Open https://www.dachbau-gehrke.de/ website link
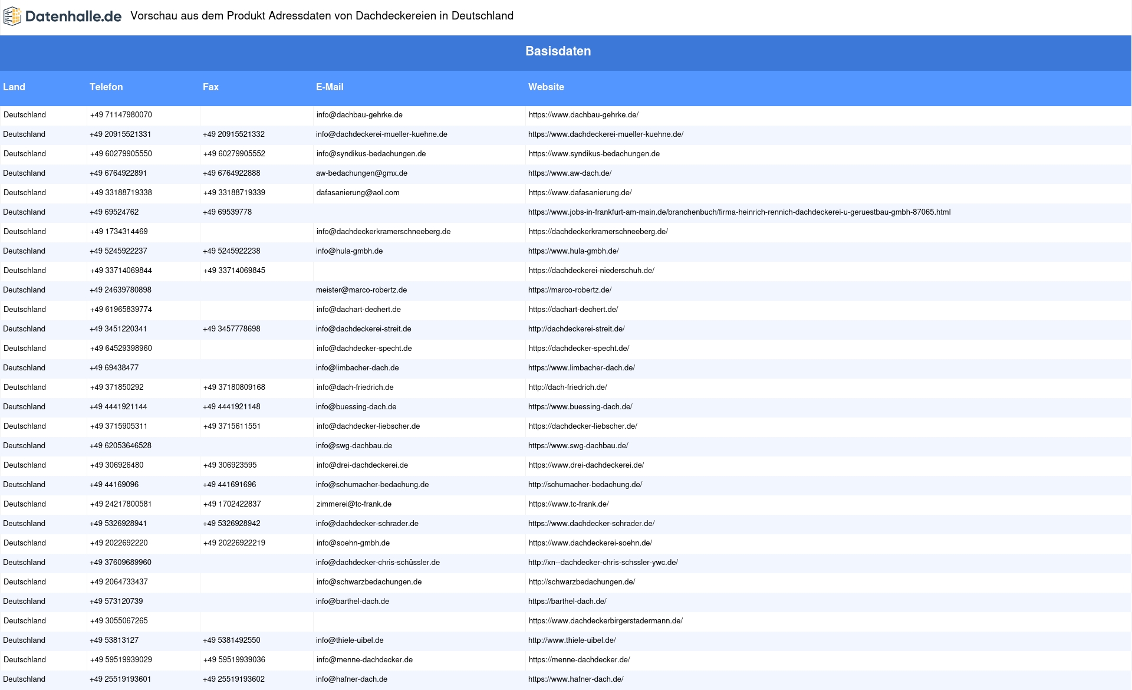 pos(584,115)
